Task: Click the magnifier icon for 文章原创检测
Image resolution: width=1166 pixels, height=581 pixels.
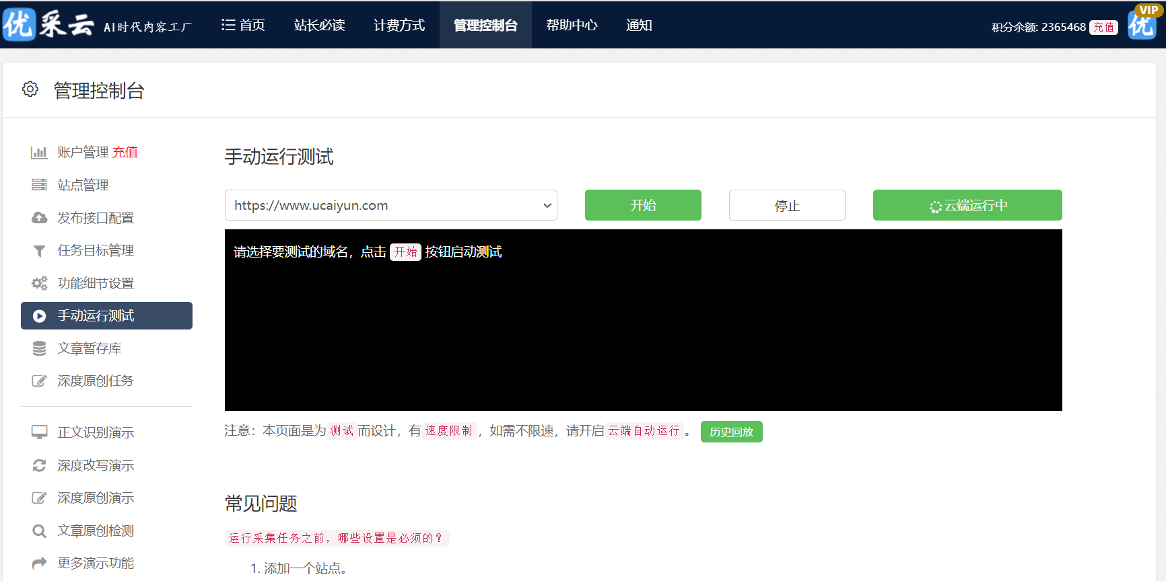Action: pos(39,531)
